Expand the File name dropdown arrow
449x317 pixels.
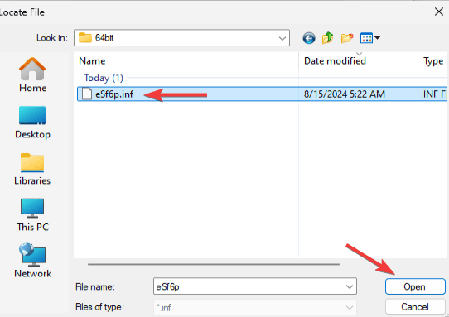coord(349,286)
